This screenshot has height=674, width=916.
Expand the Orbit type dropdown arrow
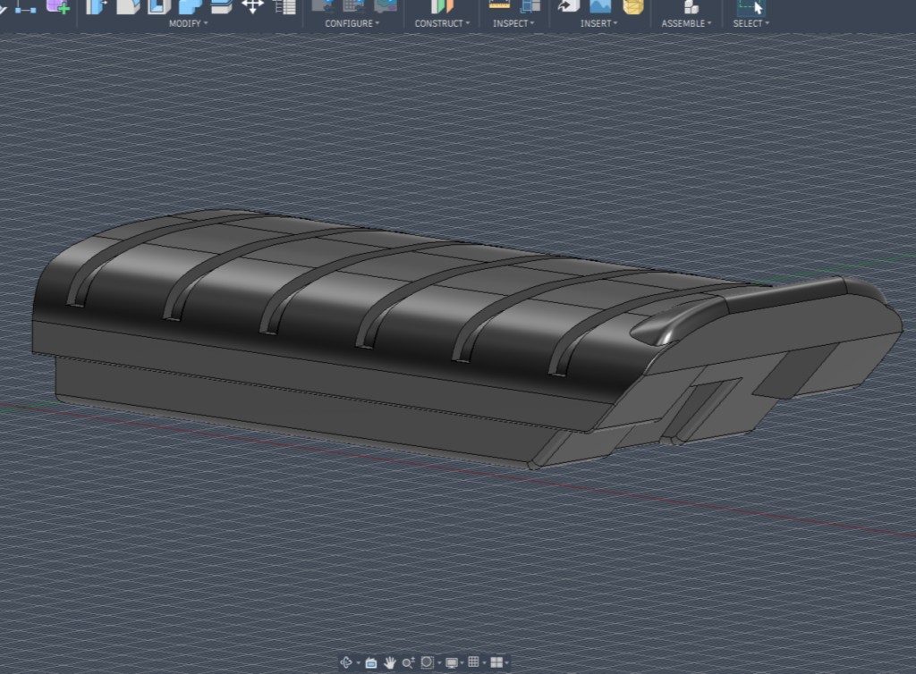point(358,663)
